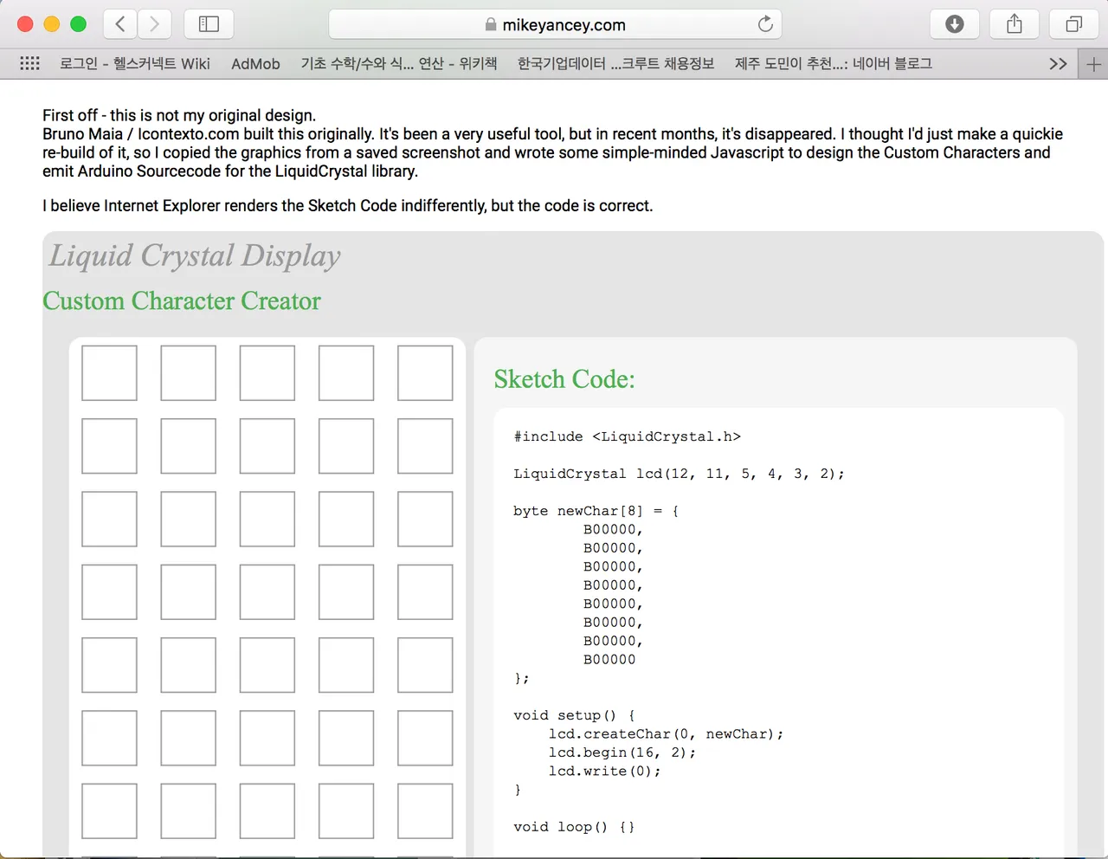This screenshot has width=1108, height=859.
Task: Open the 한국기업데이터 채용정보 bookmark
Action: point(616,63)
